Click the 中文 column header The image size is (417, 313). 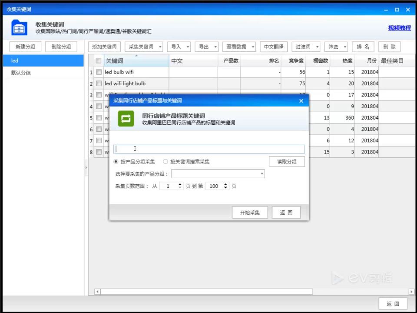click(193, 61)
